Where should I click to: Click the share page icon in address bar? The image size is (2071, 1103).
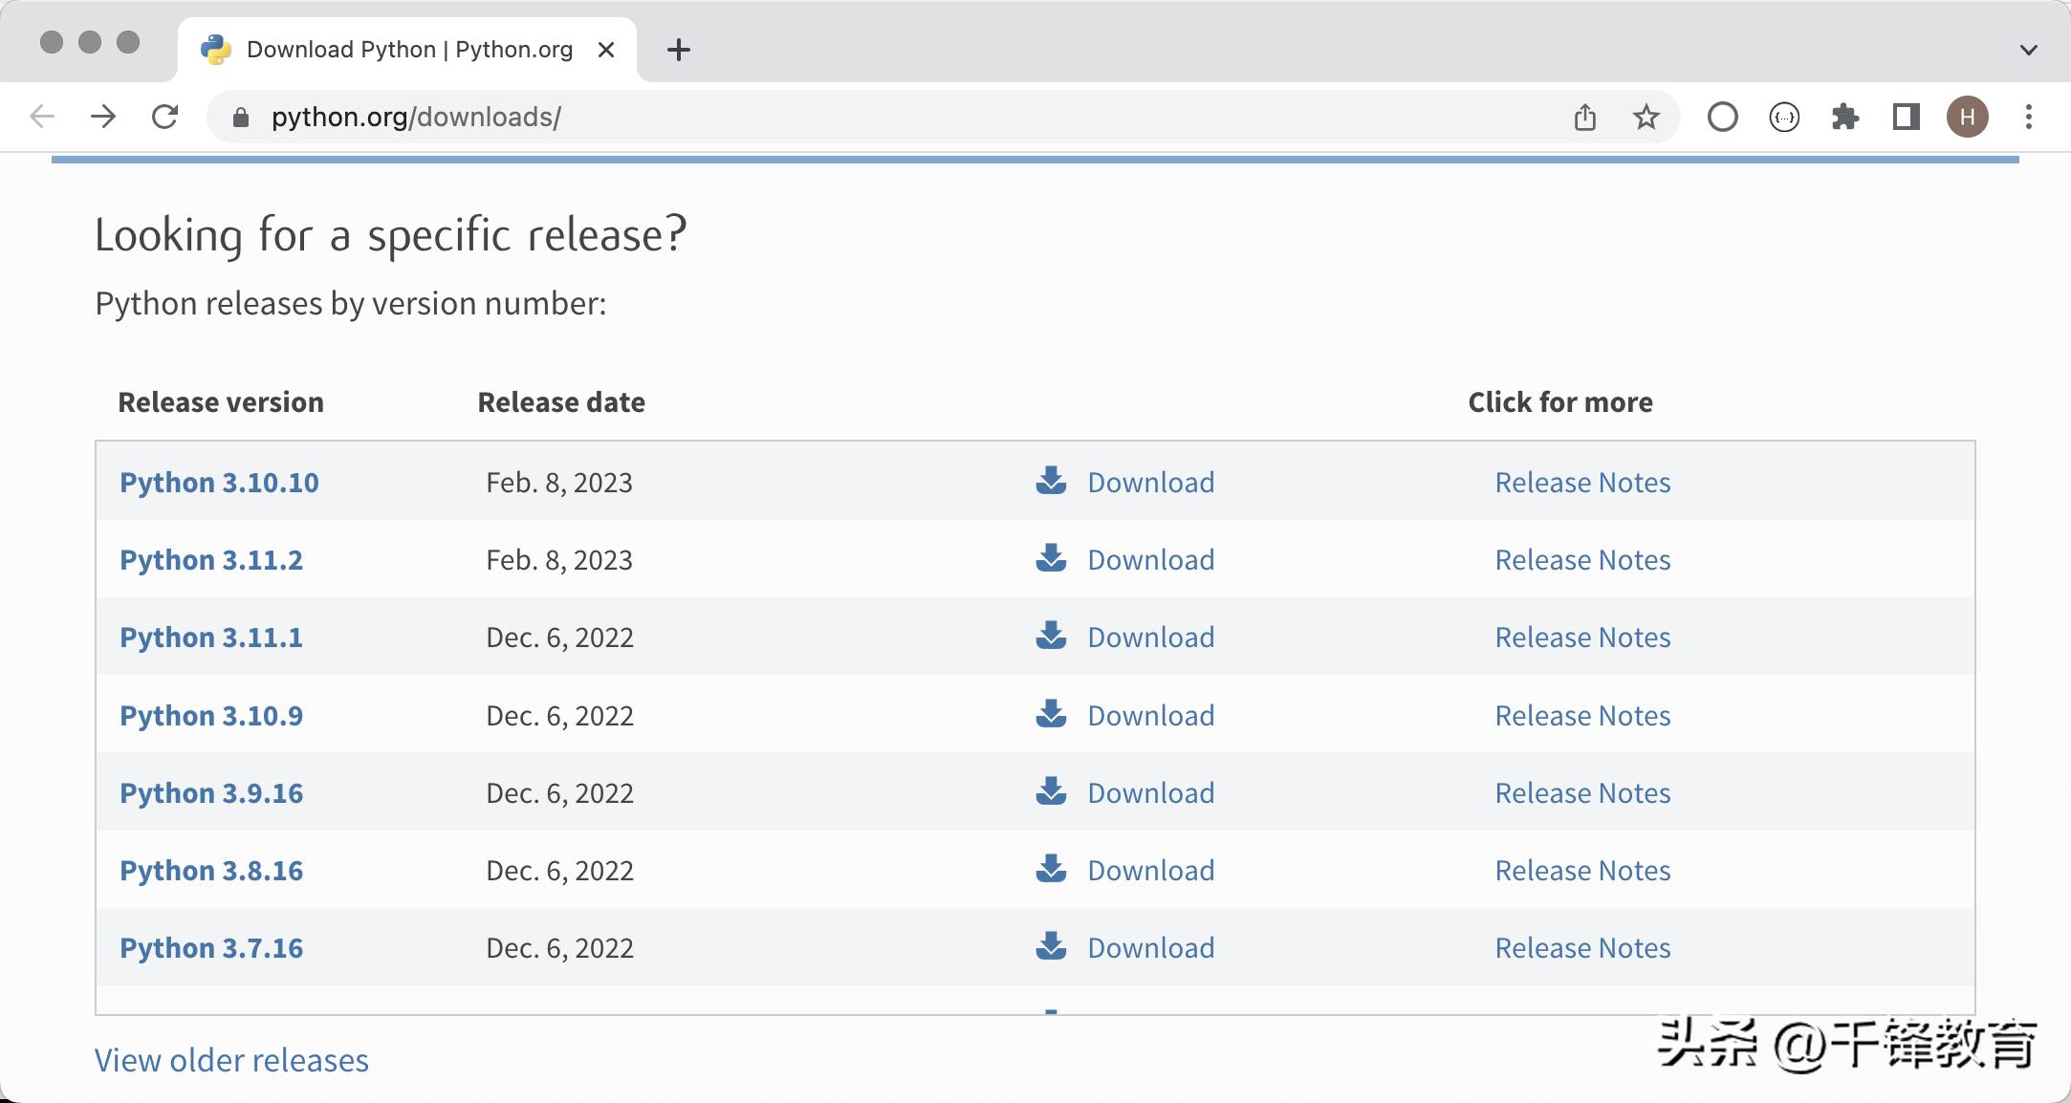(1584, 118)
